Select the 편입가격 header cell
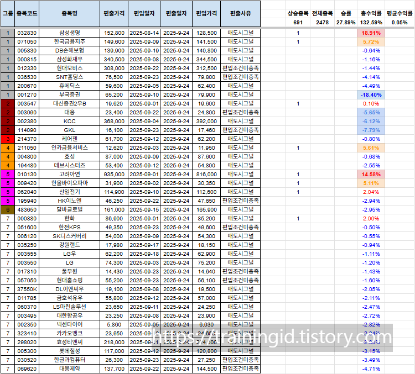 pos(206,13)
